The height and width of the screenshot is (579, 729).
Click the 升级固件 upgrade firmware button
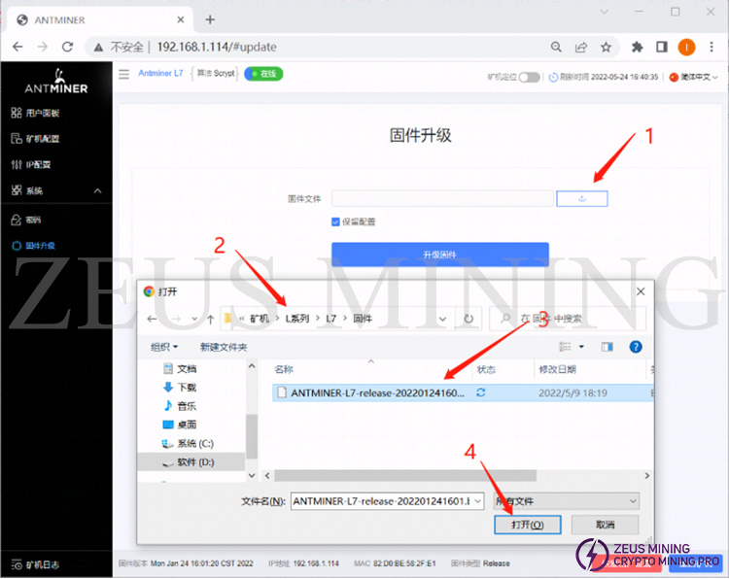(439, 255)
